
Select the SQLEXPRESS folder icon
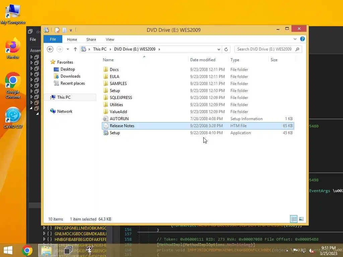pyautogui.click(x=106, y=97)
